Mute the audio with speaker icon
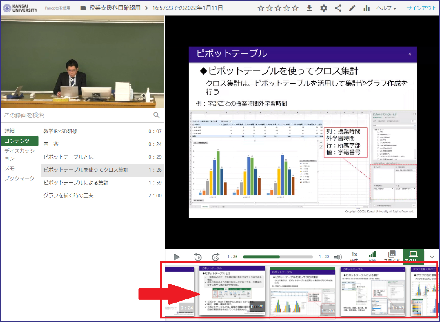The width and height of the screenshot is (440, 322). tap(338, 257)
